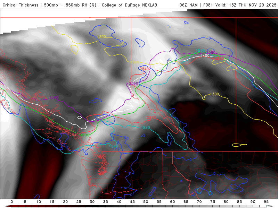Screen dimensions: 278x208
Task: Click the "85" color bar tick label
Action: pos(239,202)
